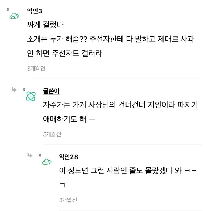Click 익인28's green UFO avatar
This screenshot has height=211, width=207.
coord(47,162)
